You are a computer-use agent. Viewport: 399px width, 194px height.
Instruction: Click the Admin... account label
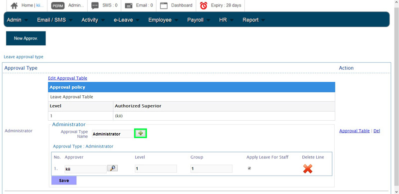[x=76, y=5]
